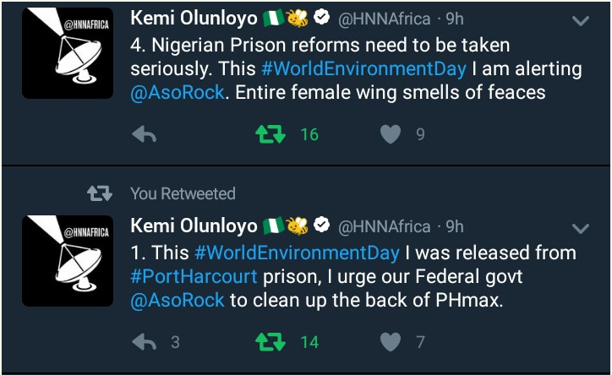Click the You Retweeted label
Image resolution: width=612 pixels, height=375 pixels.
click(x=183, y=193)
